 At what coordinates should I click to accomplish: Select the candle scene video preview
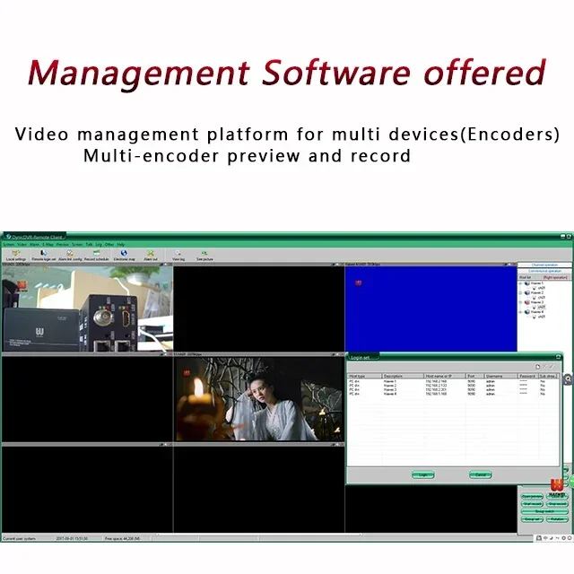(259, 399)
